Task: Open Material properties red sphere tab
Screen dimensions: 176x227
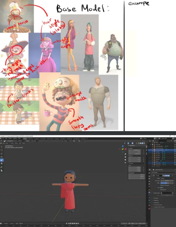Action: [149, 205]
